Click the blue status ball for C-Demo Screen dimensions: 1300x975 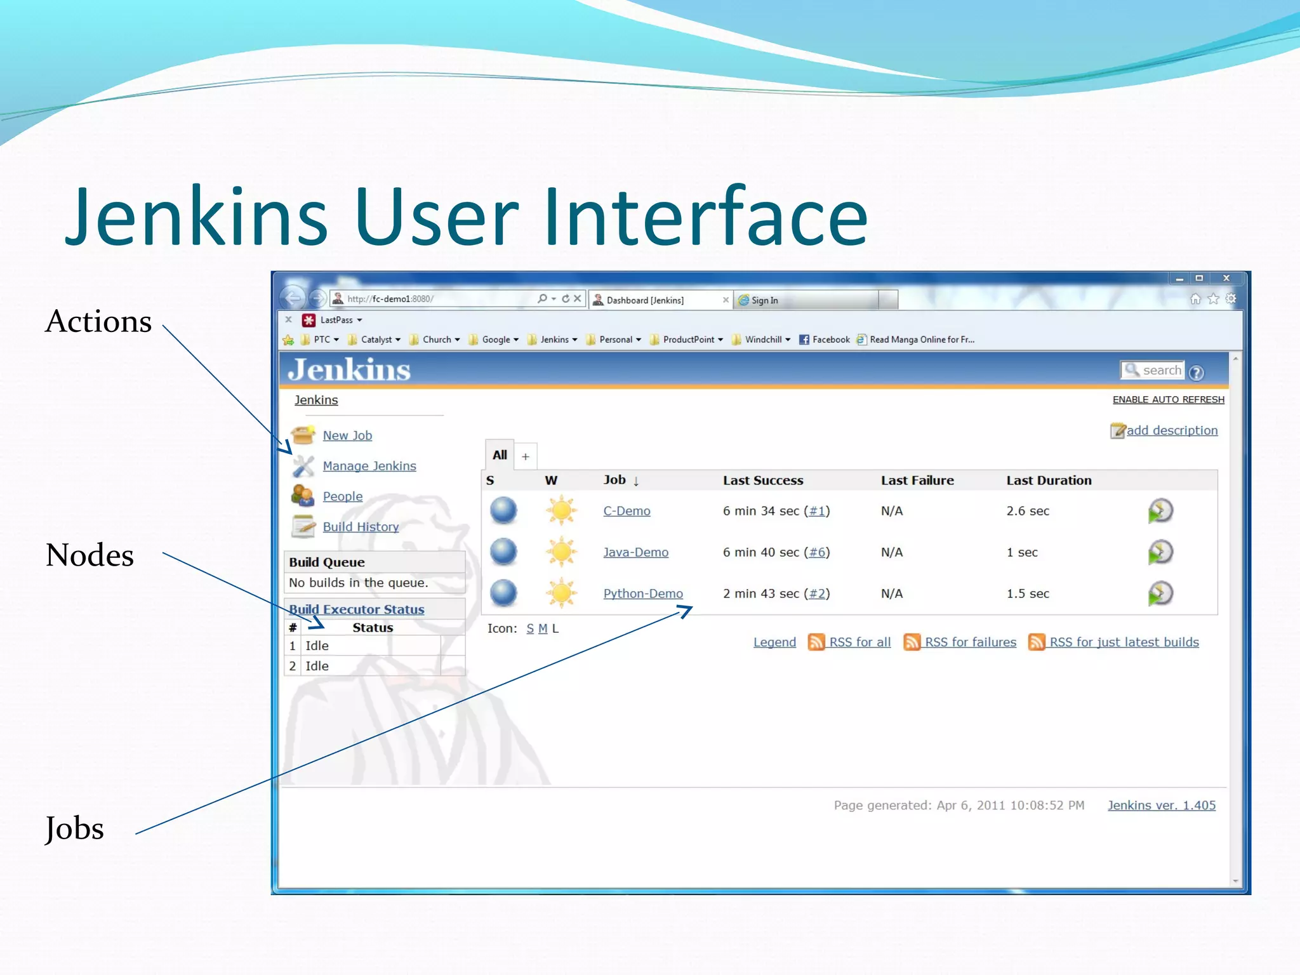click(504, 510)
